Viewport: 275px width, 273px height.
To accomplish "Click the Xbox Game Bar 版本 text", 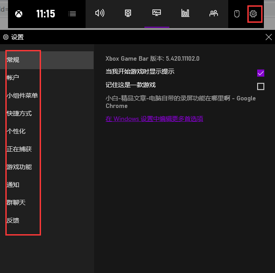I will 152,58.
